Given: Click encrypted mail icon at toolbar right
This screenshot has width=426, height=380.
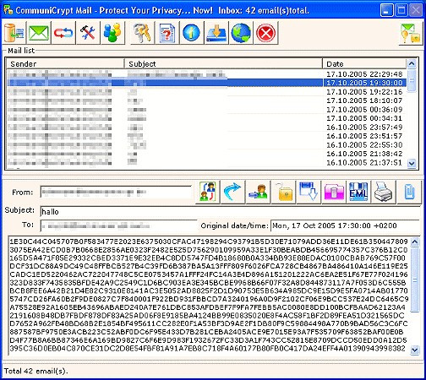Looking at the screenshot, I should point(411,33).
